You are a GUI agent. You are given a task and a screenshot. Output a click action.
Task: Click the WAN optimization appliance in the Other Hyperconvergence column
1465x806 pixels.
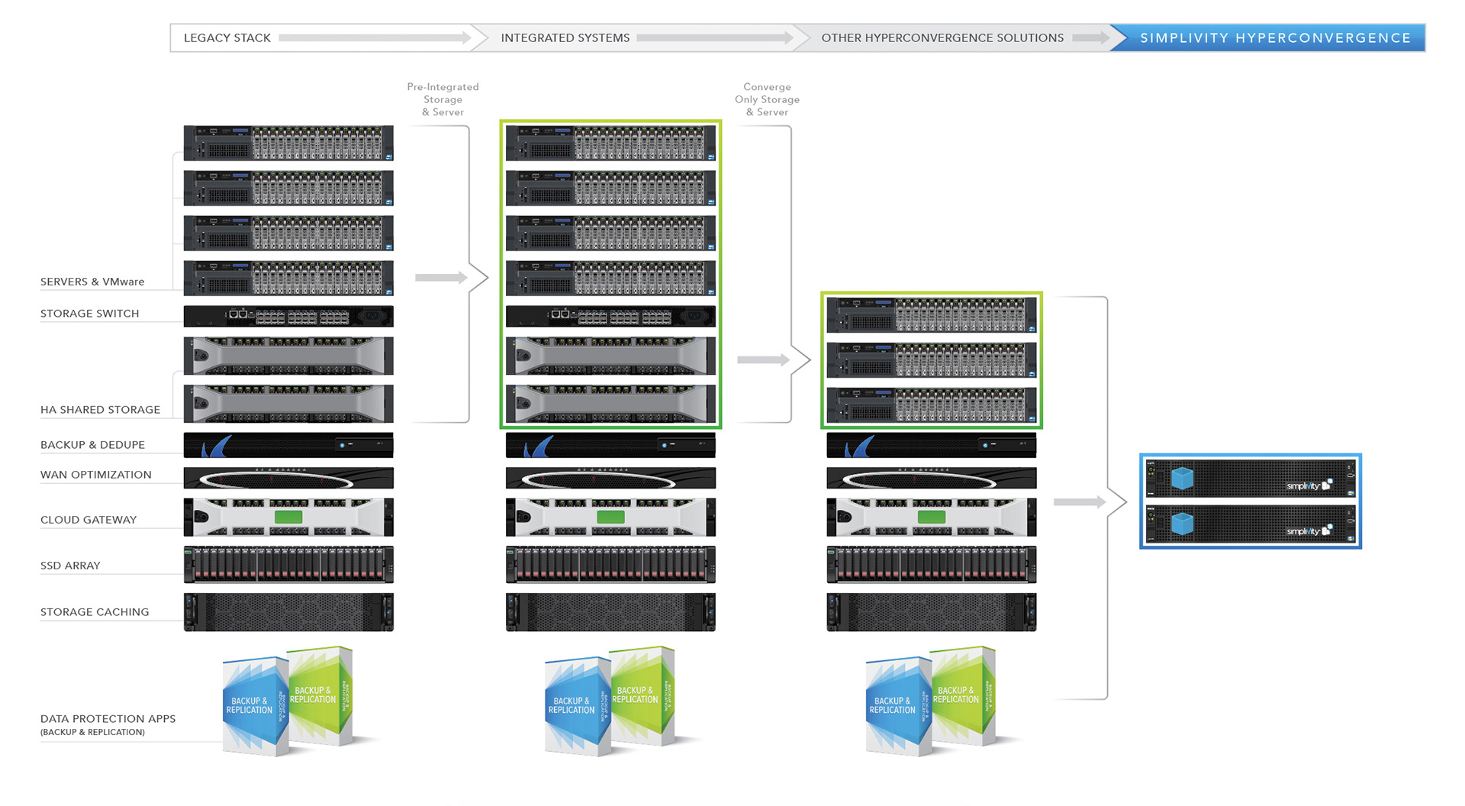coord(931,479)
